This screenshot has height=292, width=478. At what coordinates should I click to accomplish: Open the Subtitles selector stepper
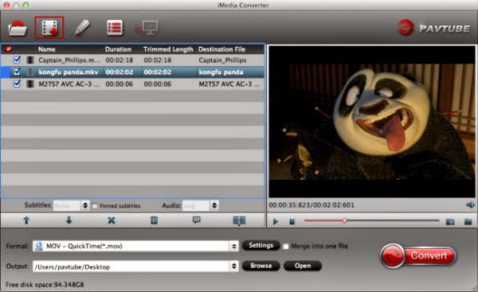click(85, 205)
